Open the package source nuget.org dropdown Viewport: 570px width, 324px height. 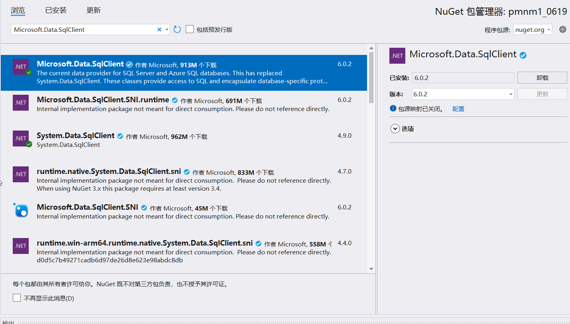click(x=533, y=29)
